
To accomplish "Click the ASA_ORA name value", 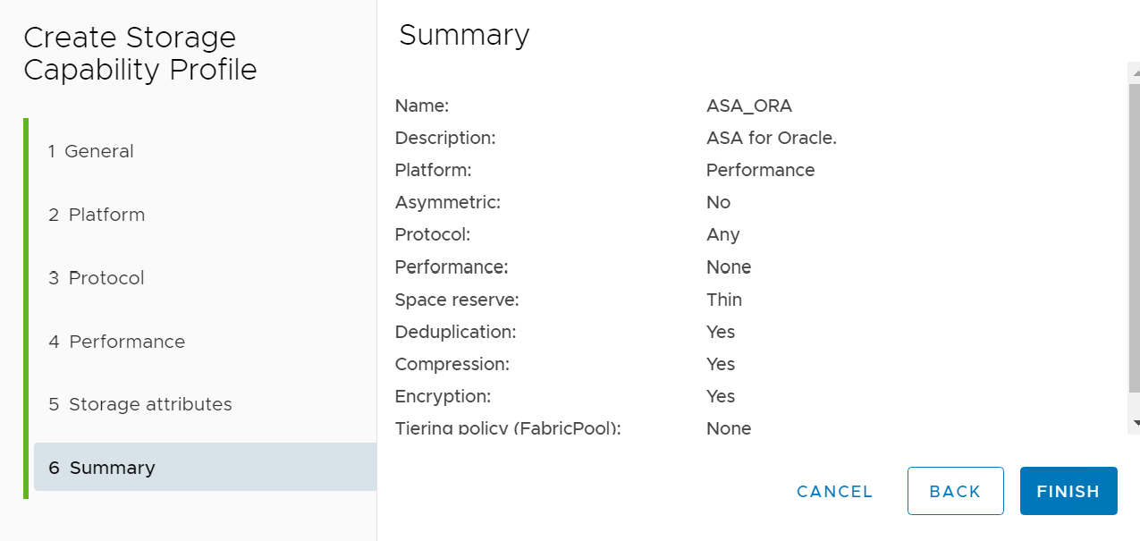I will pos(748,106).
